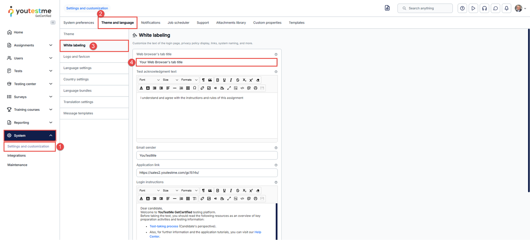The height and width of the screenshot is (240, 530).
Task: Click document lock icon near search
Action: click(387, 8)
